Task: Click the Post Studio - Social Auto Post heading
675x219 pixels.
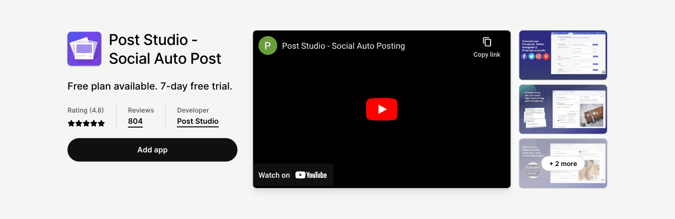Action: pos(165,49)
